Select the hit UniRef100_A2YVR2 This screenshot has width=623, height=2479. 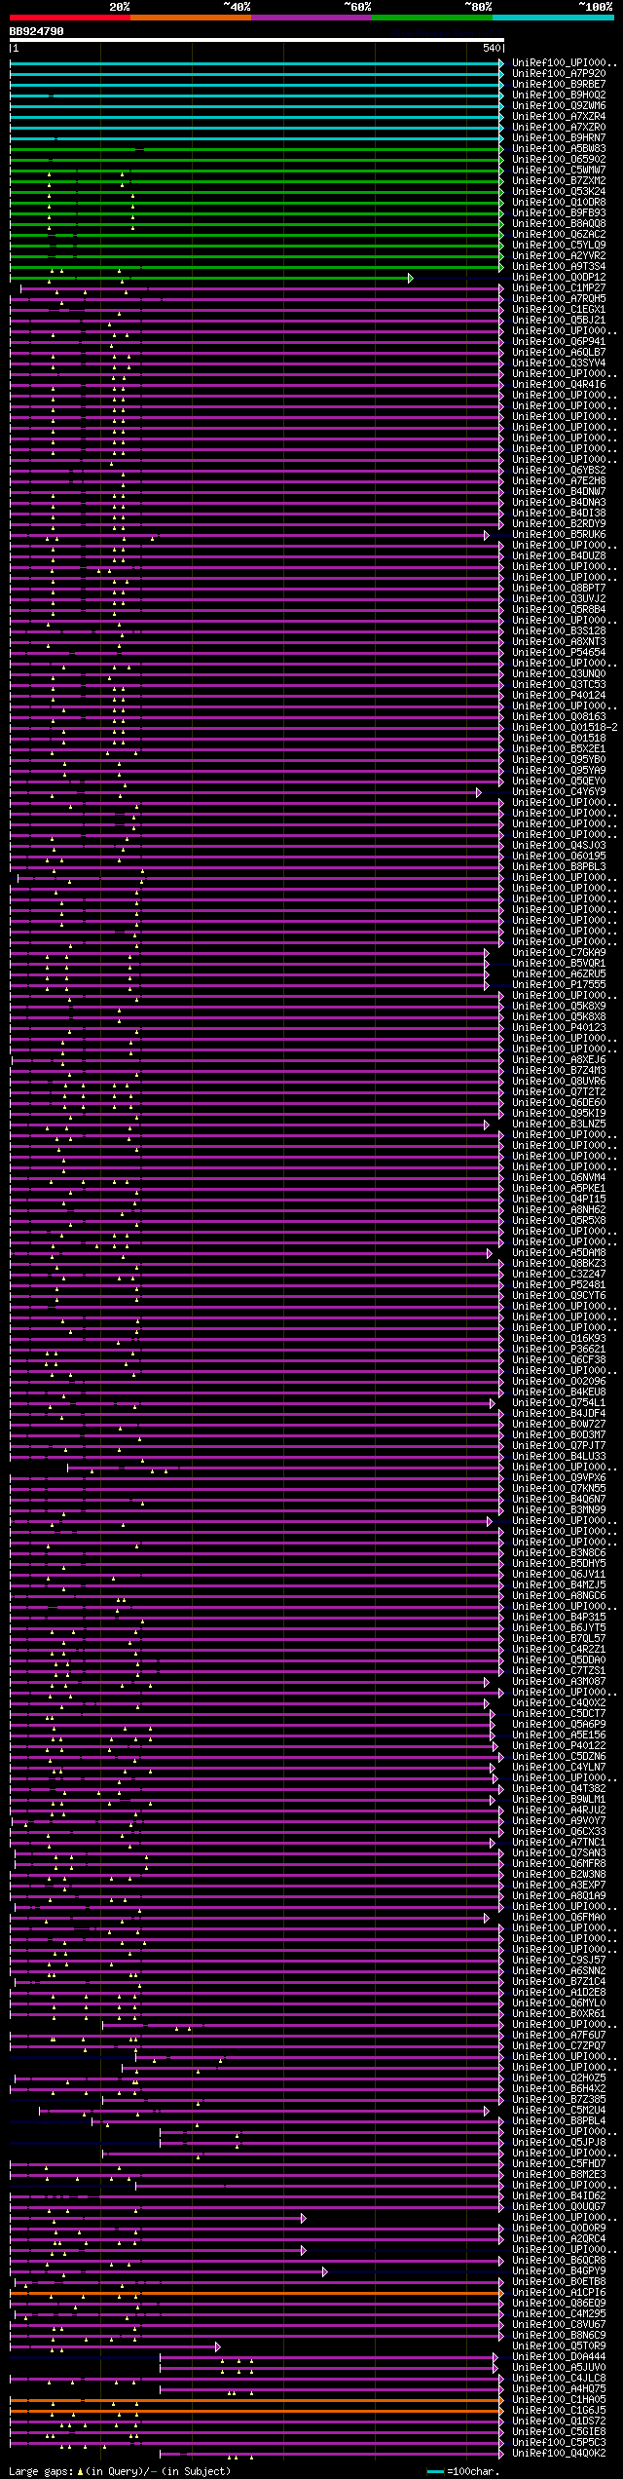pos(559,256)
